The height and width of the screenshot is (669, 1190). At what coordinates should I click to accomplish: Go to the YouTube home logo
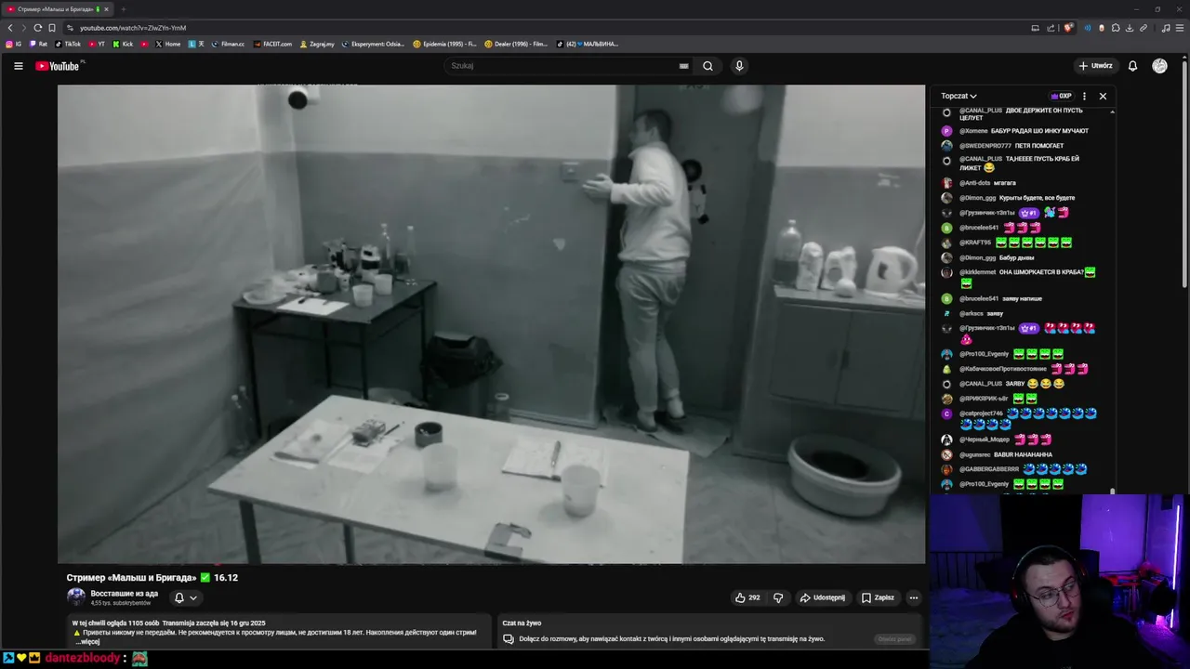pyautogui.click(x=59, y=66)
